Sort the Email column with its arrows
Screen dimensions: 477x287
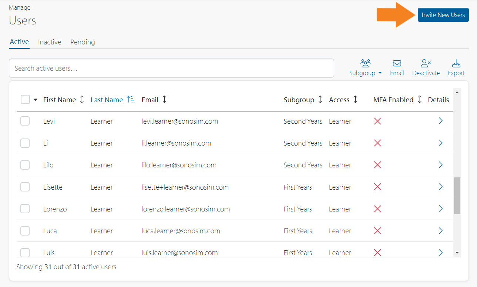[164, 99]
